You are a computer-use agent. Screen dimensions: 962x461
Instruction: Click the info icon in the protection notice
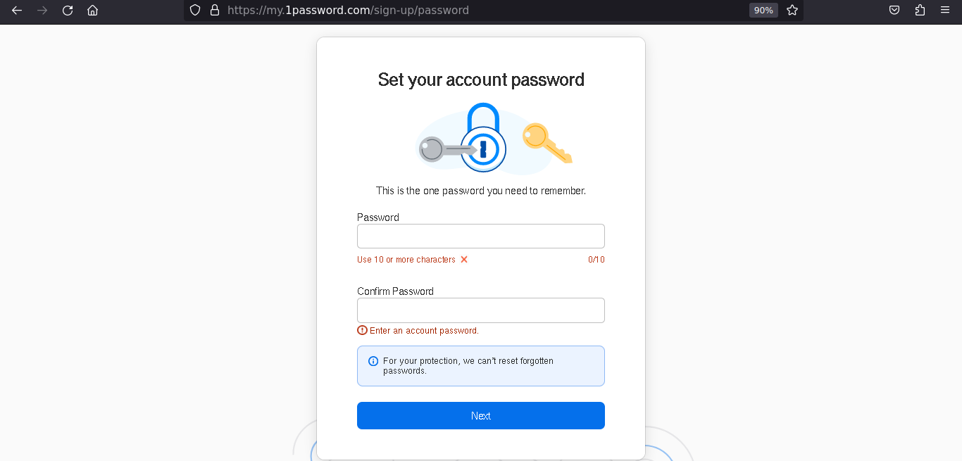(373, 361)
